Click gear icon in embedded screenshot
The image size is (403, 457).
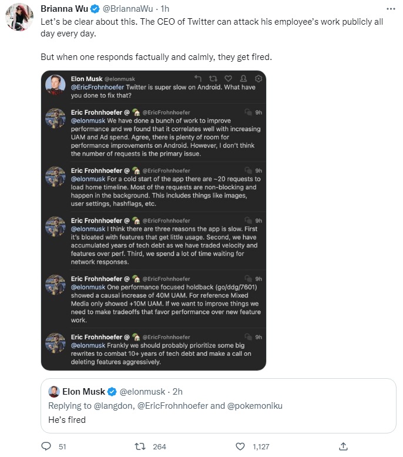point(258,78)
